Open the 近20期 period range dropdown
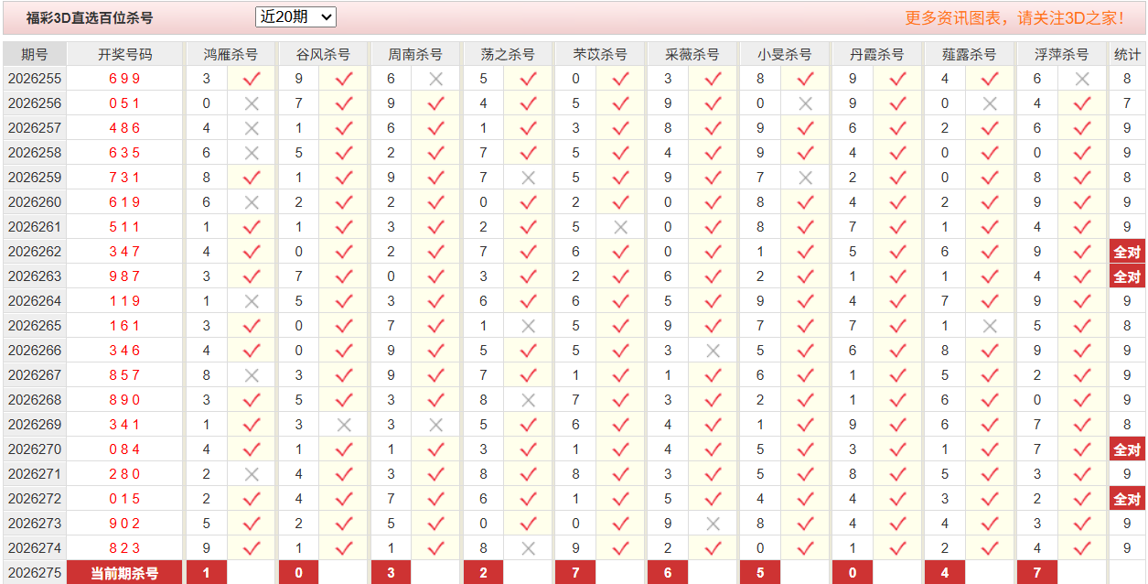1148x584 pixels. pos(295,16)
